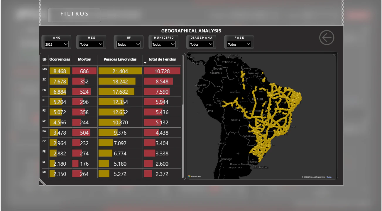This screenshot has height=211, width=382.
Task: Select the SP row label
Action: (x=44, y=121)
